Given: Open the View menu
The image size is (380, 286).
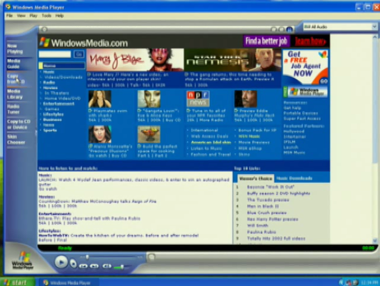Looking at the screenshot, I should (x=21, y=15).
